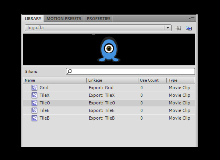Switch to the Motion Presets tab
Screen dimensions: 220x160
[x=64, y=19]
